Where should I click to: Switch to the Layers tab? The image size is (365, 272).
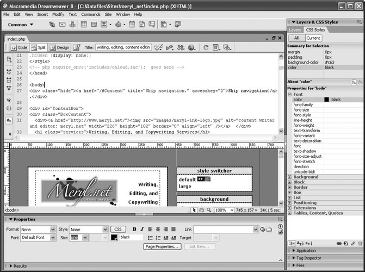click(x=294, y=30)
